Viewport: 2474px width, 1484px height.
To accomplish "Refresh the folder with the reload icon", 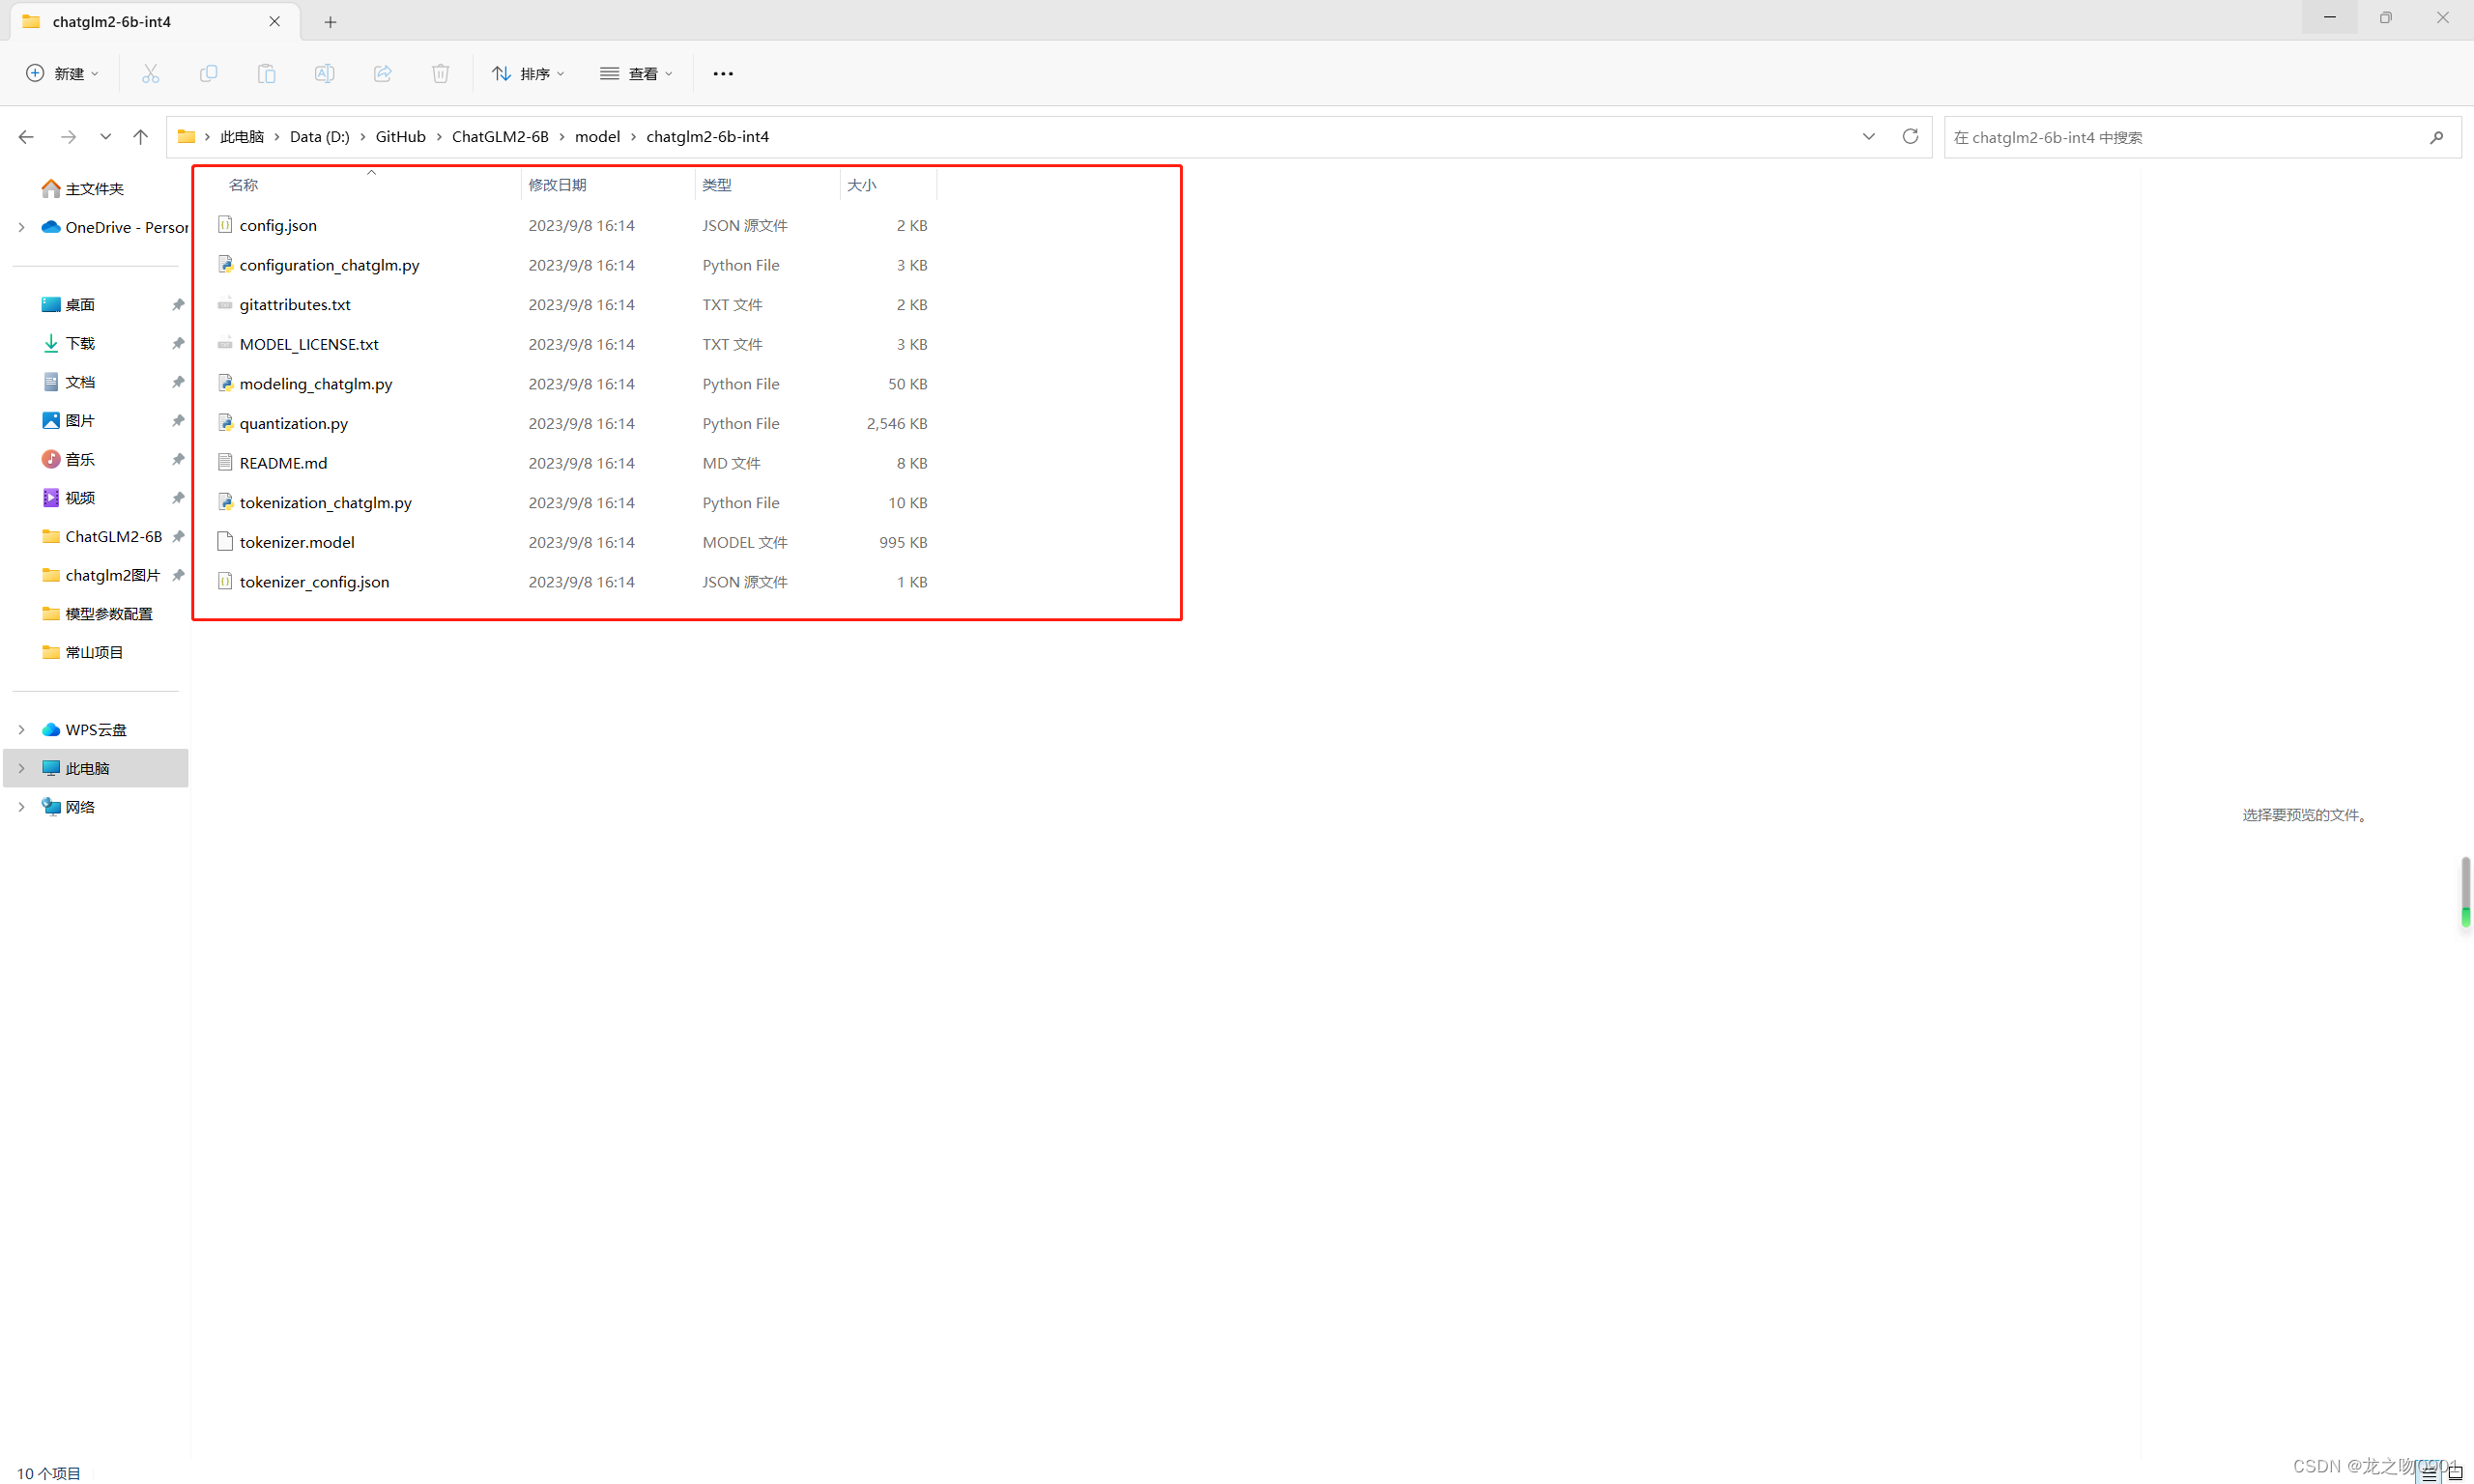I will point(1910,136).
